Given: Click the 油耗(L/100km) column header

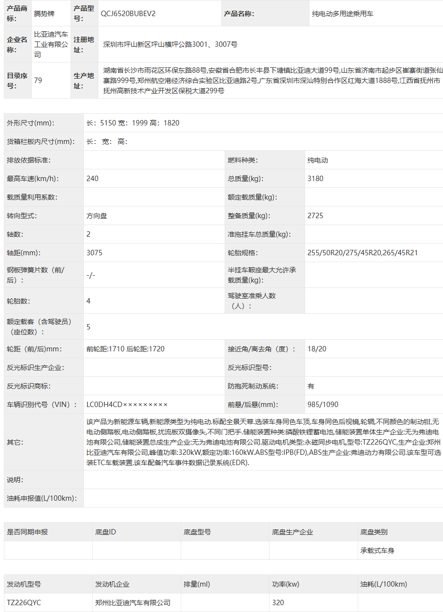Looking at the screenshot, I should coord(384,584).
